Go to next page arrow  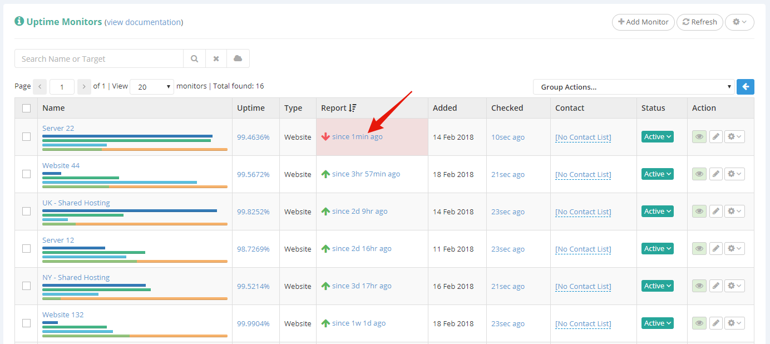[x=84, y=86]
